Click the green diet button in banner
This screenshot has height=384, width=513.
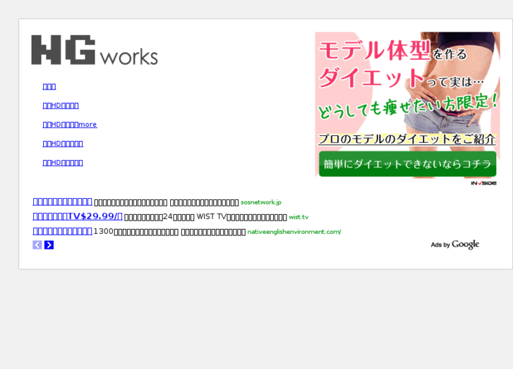click(x=407, y=163)
